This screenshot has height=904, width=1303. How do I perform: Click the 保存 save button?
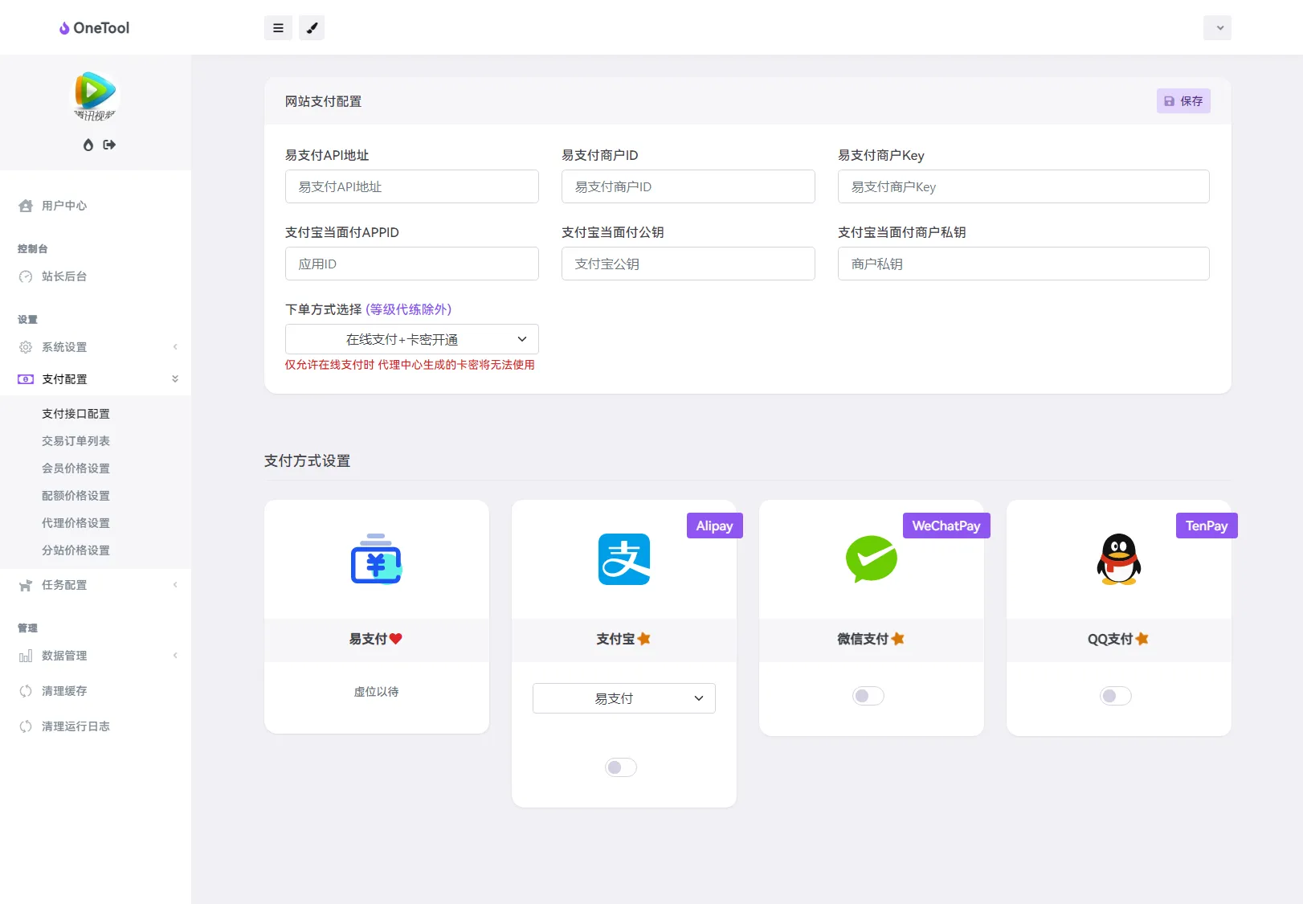pos(1183,100)
